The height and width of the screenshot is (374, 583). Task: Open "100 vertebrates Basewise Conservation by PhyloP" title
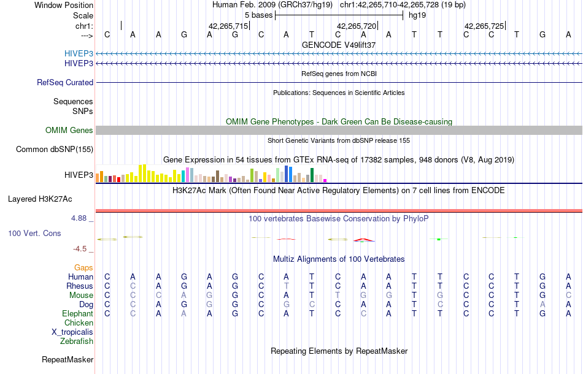[339, 218]
